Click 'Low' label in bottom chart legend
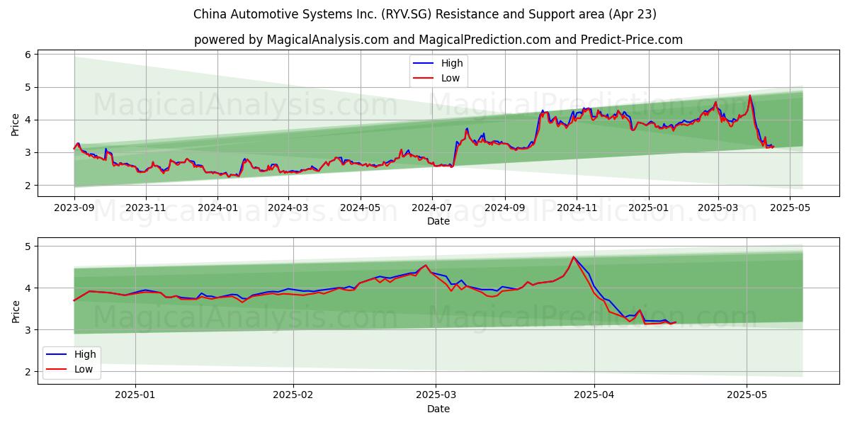Screen dimensions: 850x425 [x=84, y=368]
